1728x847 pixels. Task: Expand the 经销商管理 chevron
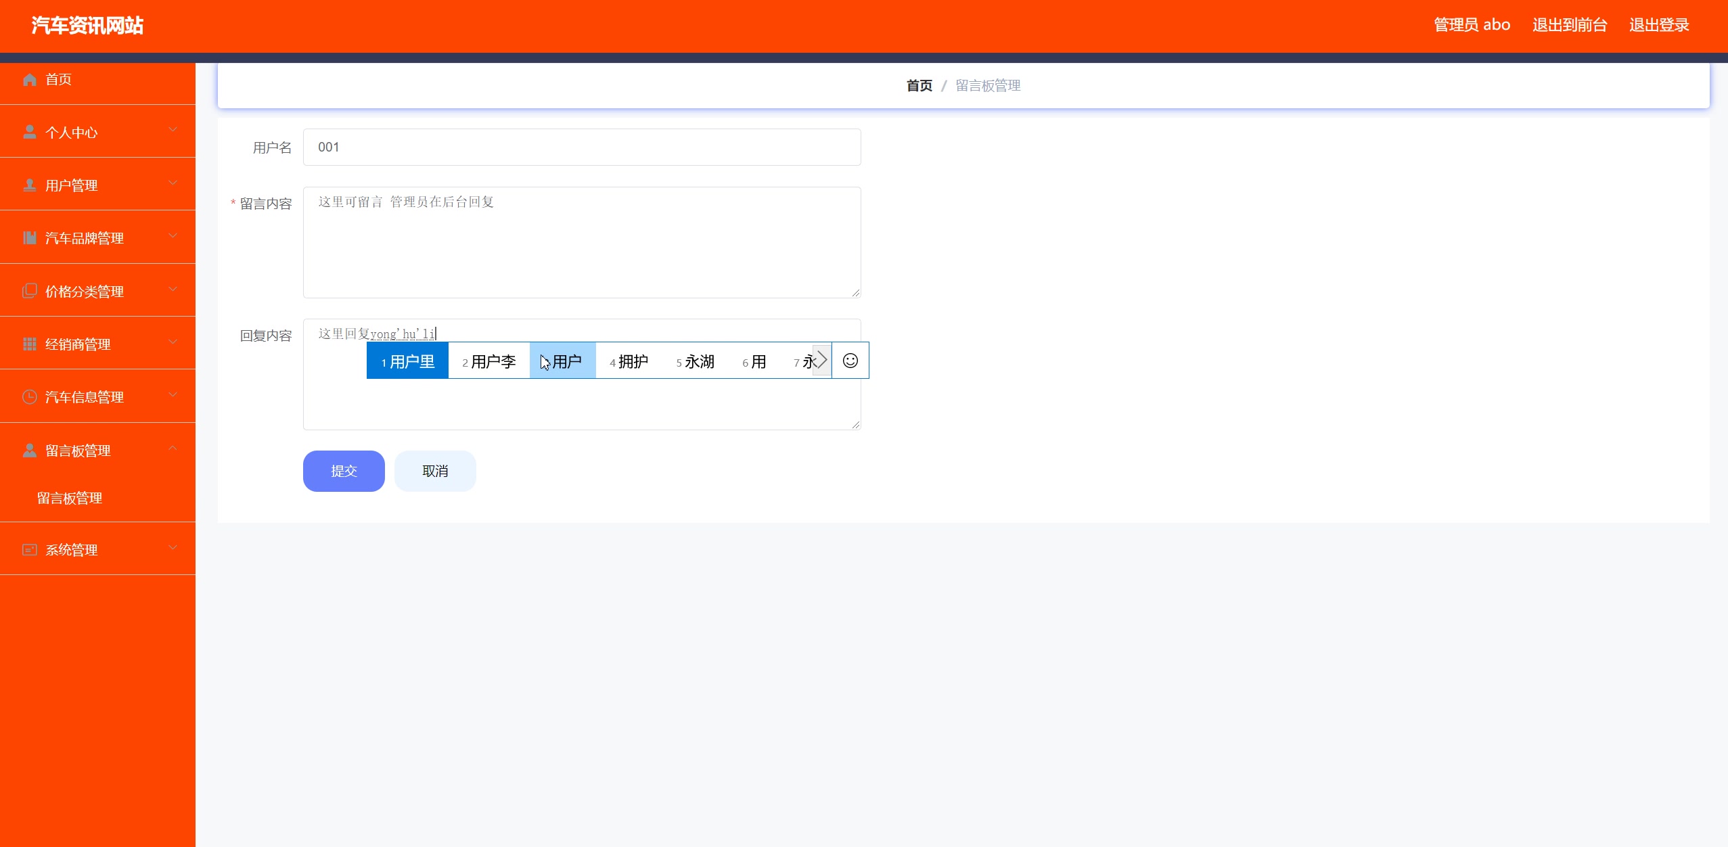tap(173, 342)
